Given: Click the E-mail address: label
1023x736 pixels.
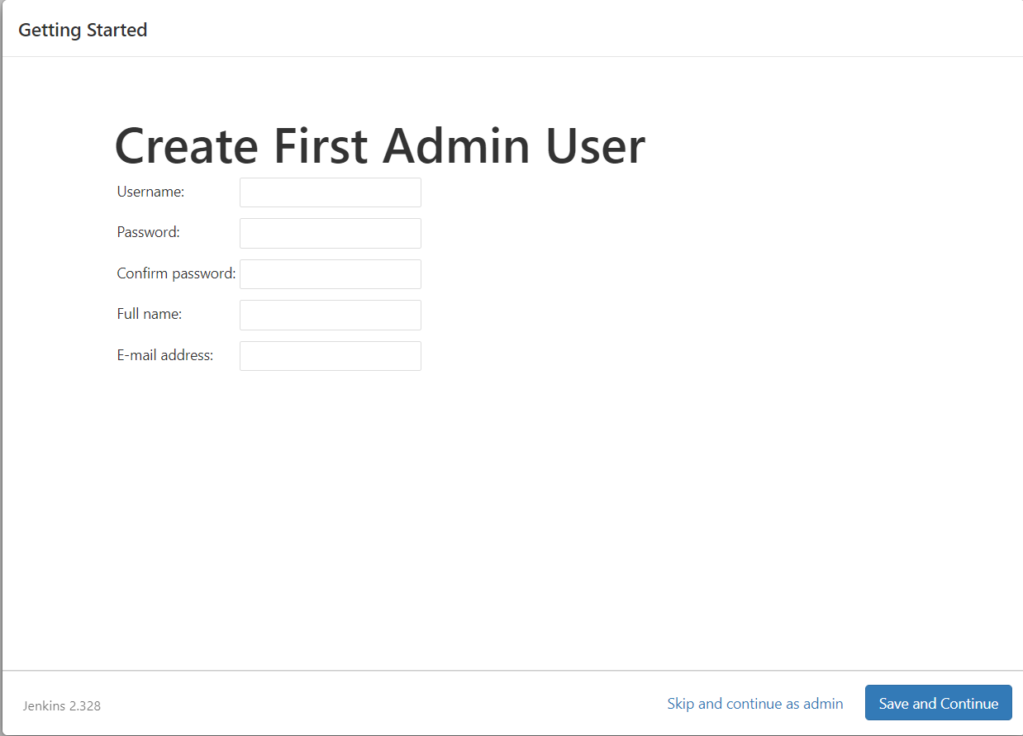Looking at the screenshot, I should click(165, 355).
